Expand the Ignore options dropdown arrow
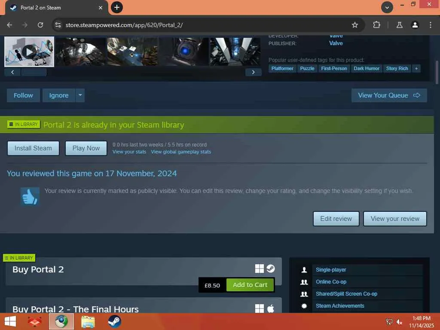Viewport: 440px width, 330px height. (x=80, y=95)
